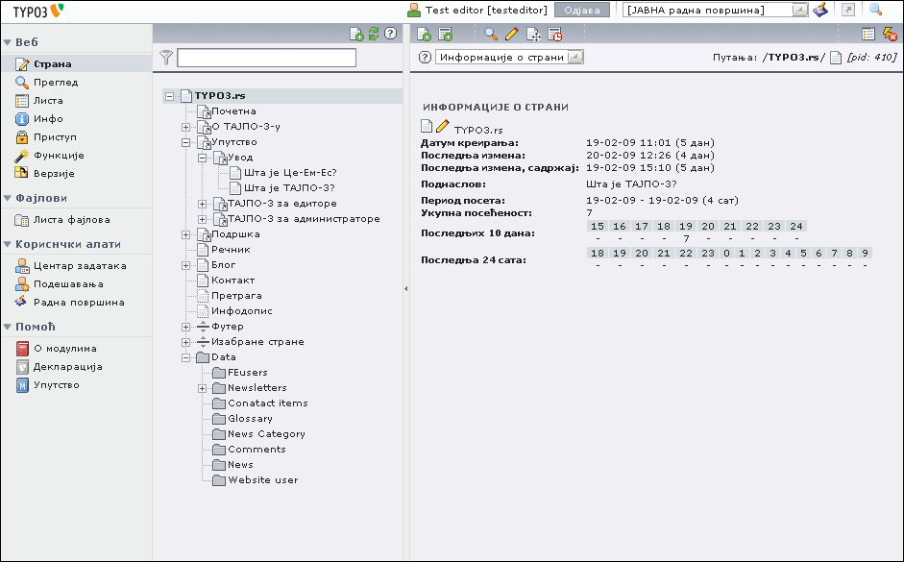Select Речник page in tree
Viewport: 904px width, 562px height.
231,250
